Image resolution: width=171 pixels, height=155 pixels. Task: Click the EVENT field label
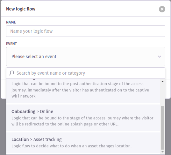11,44
